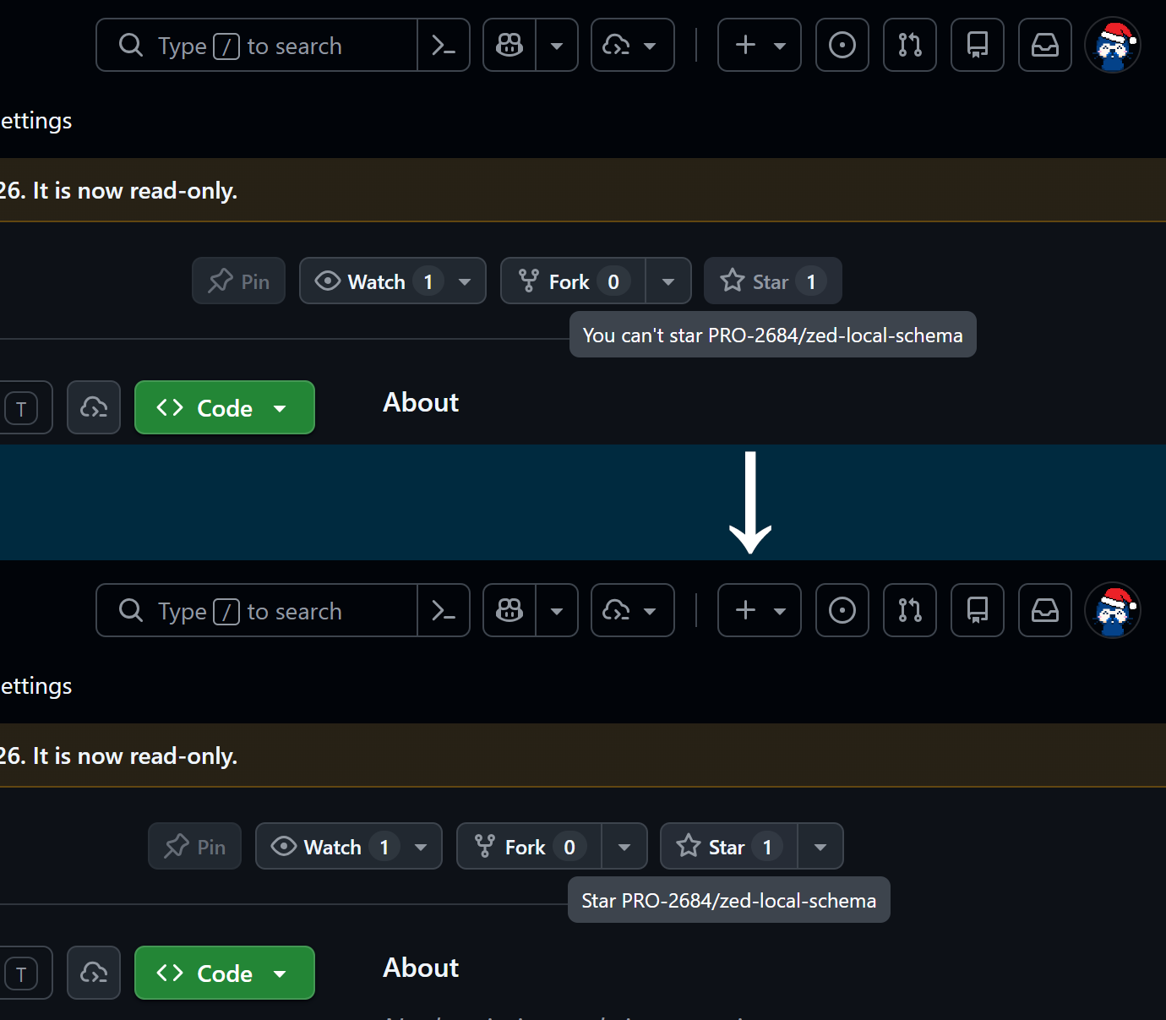The height and width of the screenshot is (1020, 1166).
Task: Click the codespaces cloud icon beside lower Code button
Action: coord(94,973)
